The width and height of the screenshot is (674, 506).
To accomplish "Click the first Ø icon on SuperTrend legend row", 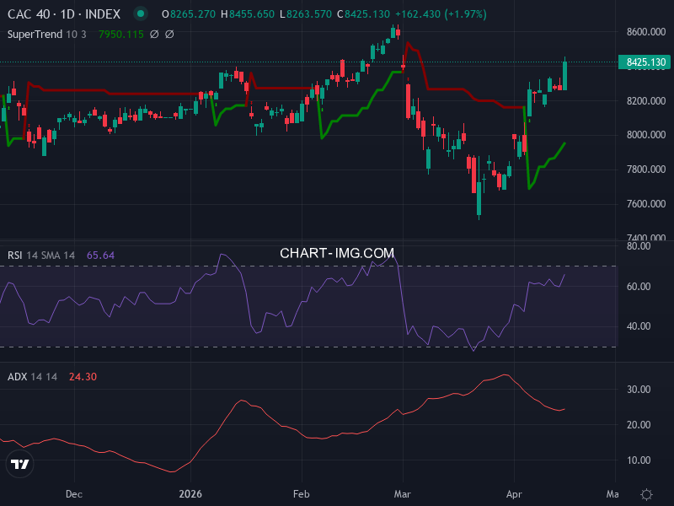I will [x=154, y=32].
